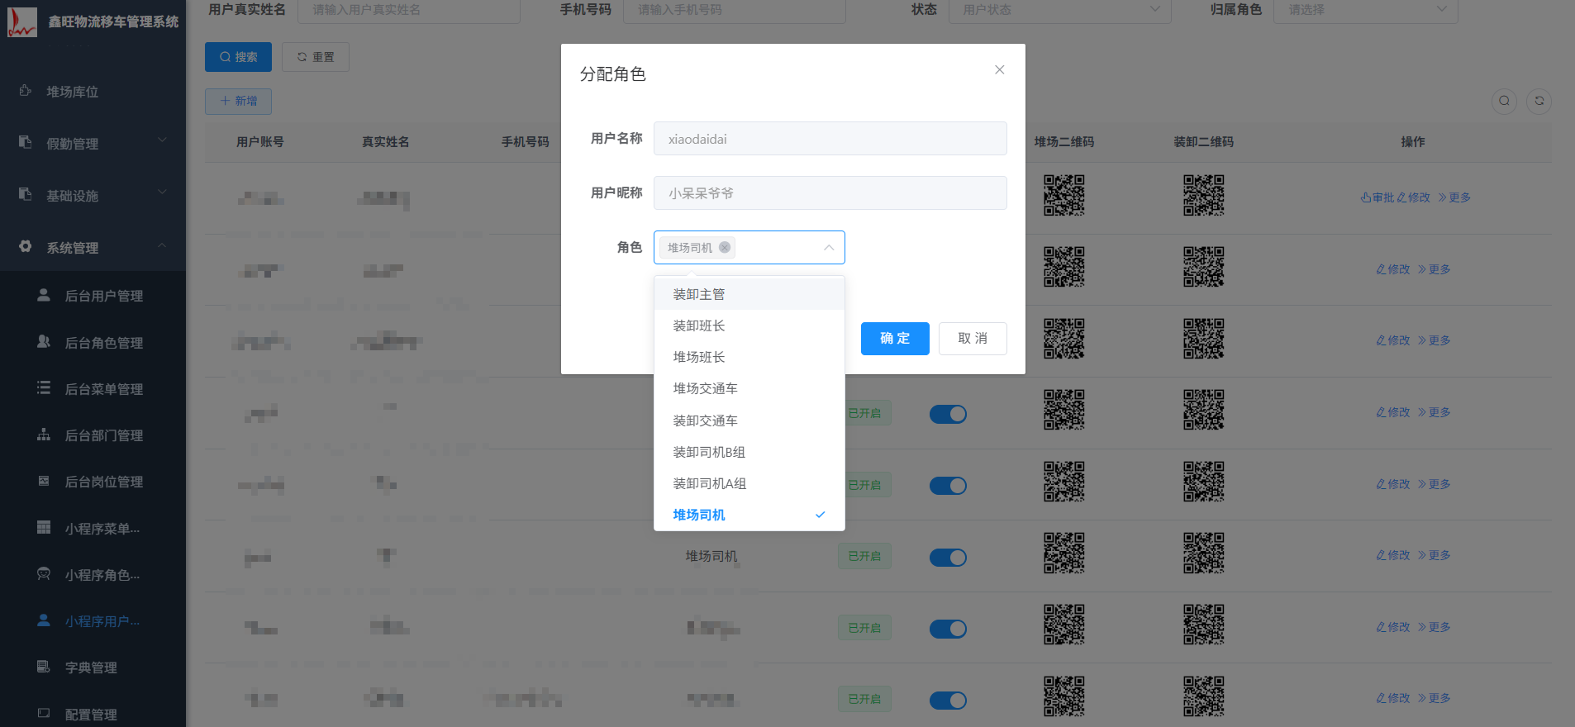Click the 重置 button
Screen dimensions: 1575x727
pos(316,57)
